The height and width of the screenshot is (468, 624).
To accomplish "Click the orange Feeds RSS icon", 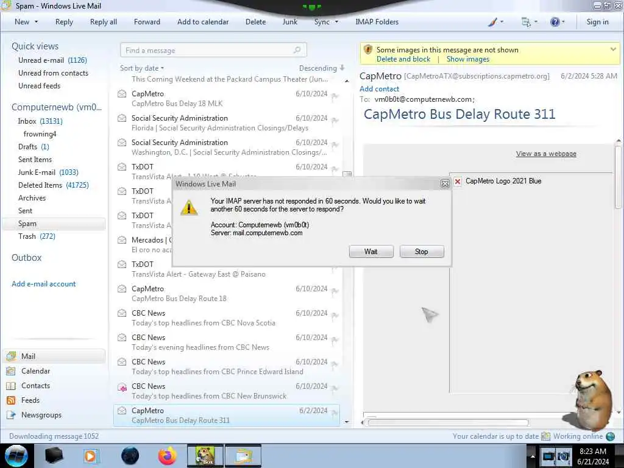I will (x=11, y=400).
